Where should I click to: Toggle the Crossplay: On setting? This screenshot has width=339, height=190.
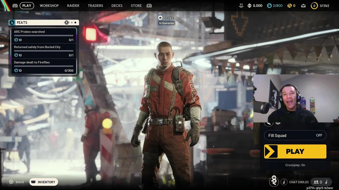[x=295, y=165]
